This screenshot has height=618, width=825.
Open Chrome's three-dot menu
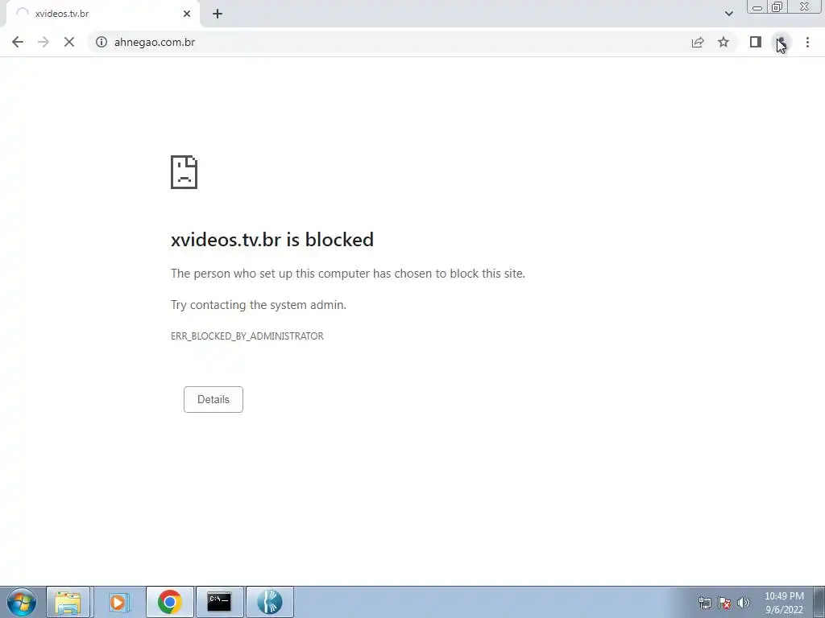(807, 42)
